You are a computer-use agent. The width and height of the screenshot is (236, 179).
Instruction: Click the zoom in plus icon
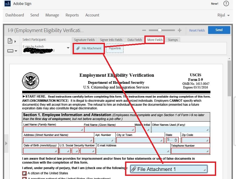coord(179,30)
